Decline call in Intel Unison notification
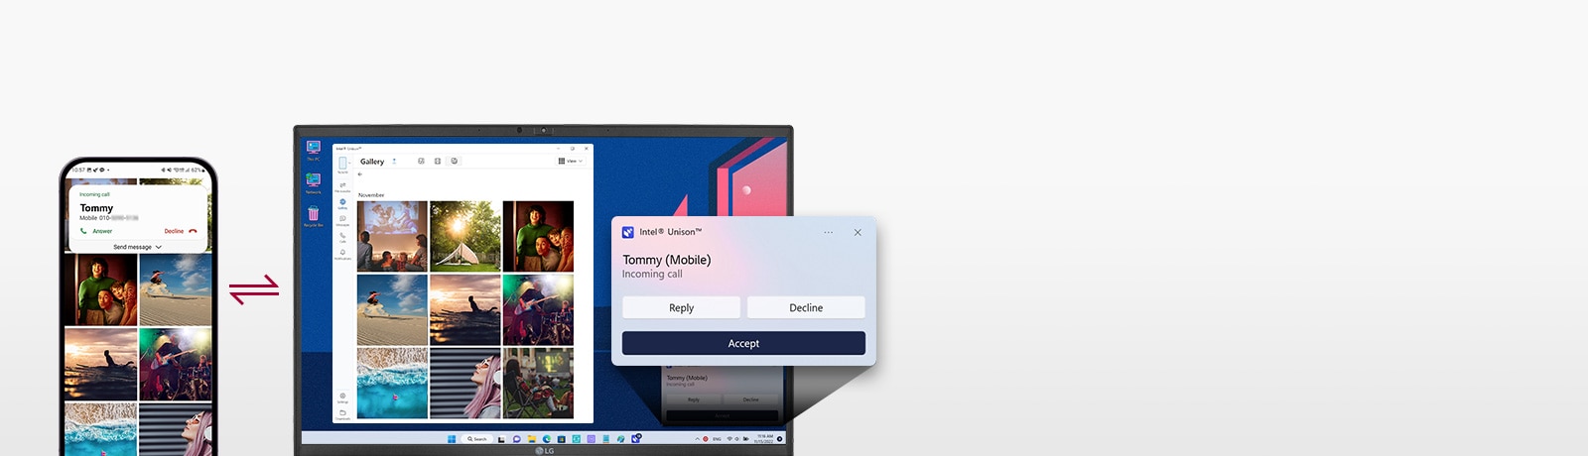Image resolution: width=1588 pixels, height=456 pixels. pos(806,307)
